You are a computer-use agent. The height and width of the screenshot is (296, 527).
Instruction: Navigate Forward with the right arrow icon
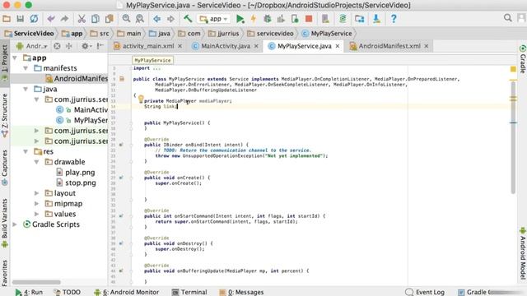click(170, 19)
